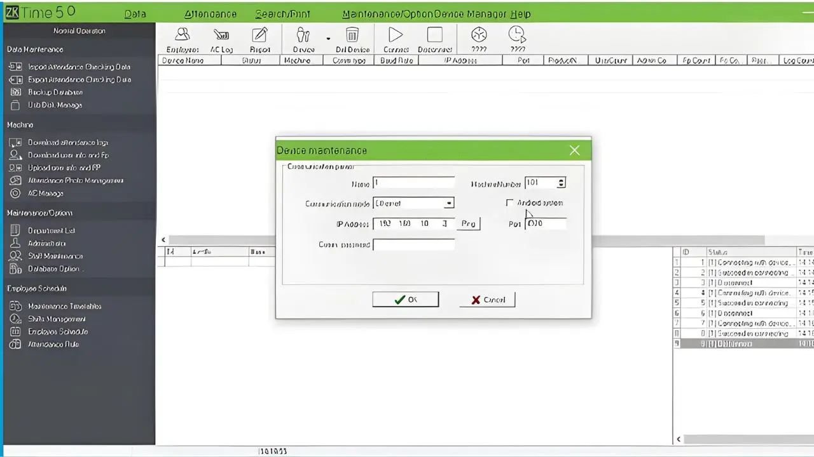814x457 pixels.
Task: Confirm dialog with the OK button
Action: (x=406, y=300)
